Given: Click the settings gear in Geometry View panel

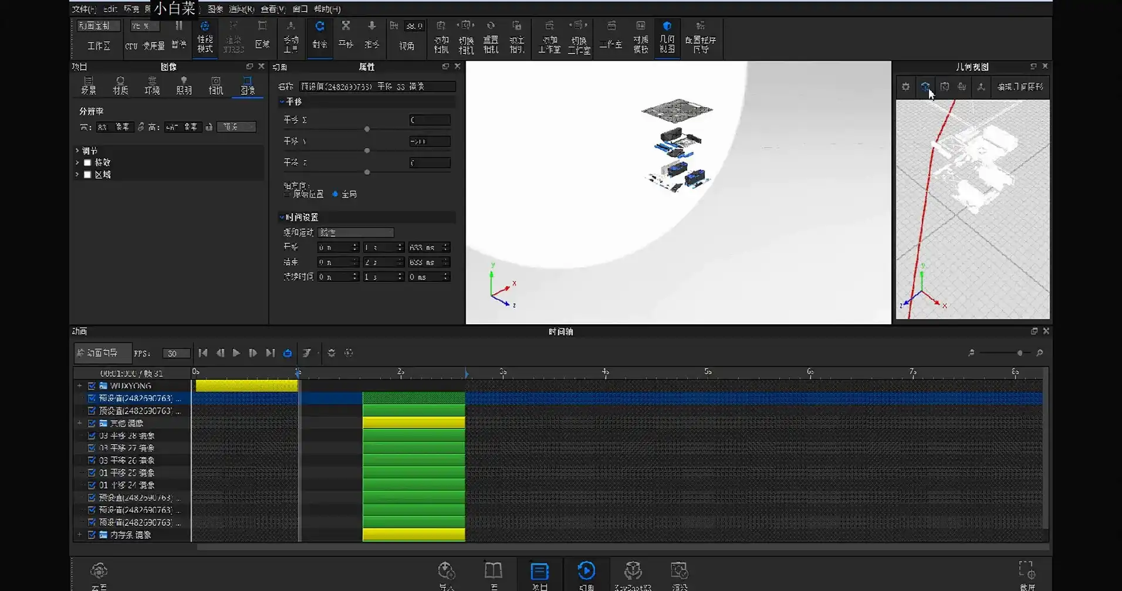Looking at the screenshot, I should coord(905,87).
